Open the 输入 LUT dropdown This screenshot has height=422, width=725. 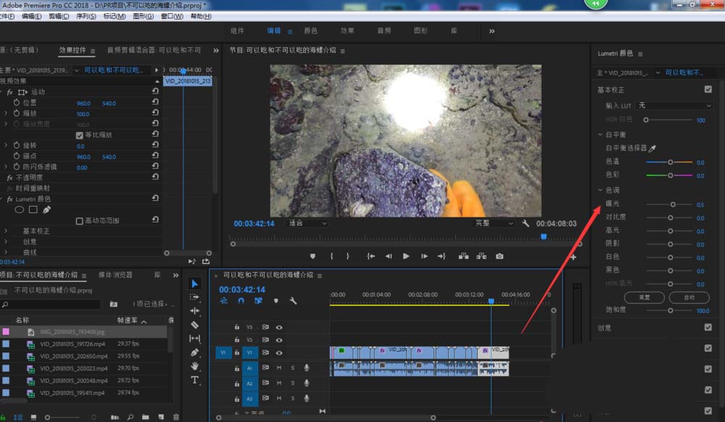pyautogui.click(x=674, y=106)
